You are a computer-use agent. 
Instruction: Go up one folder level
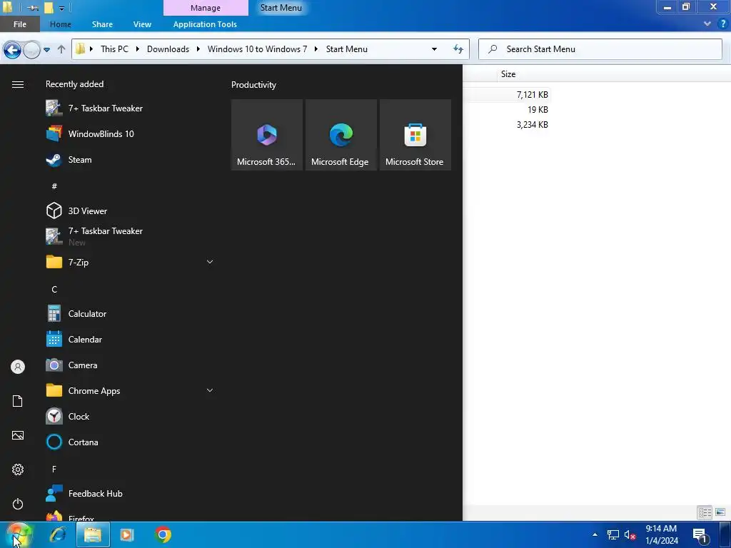pyautogui.click(x=61, y=49)
